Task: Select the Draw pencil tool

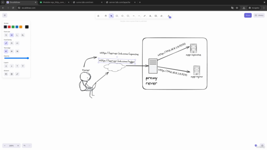Action: 145,16
